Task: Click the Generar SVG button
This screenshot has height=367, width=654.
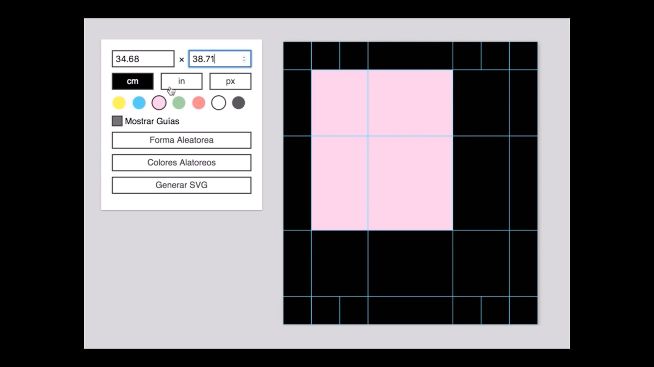Action: [x=182, y=185]
